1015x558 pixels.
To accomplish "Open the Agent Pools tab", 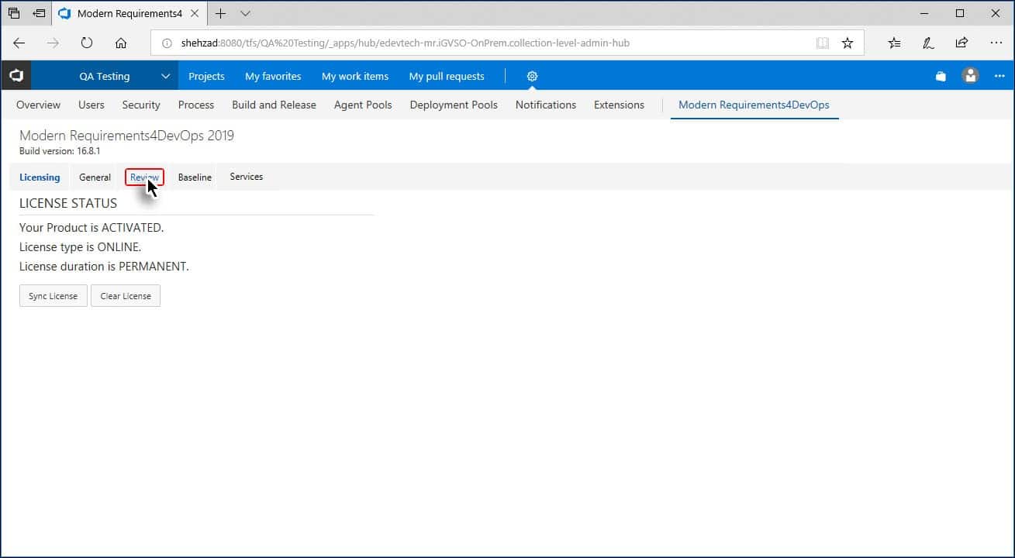I will tap(363, 105).
